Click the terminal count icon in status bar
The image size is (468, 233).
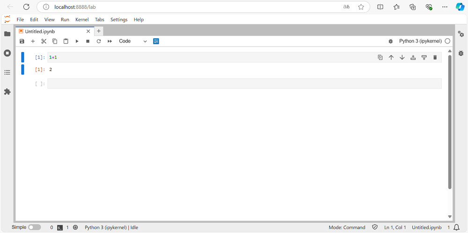click(60, 227)
